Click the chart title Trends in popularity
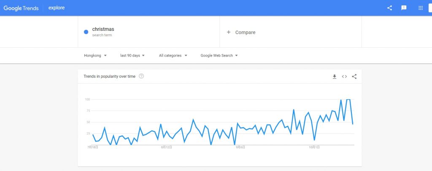The image size is (432, 171). click(x=110, y=76)
